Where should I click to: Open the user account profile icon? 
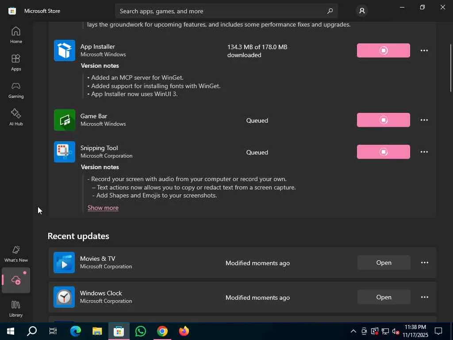click(x=362, y=11)
